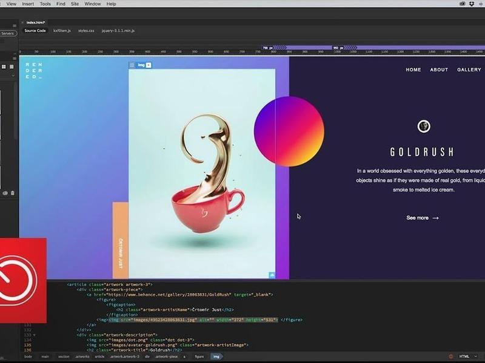Switch to the styles.css related file
This screenshot has width=485, height=363.
(x=86, y=31)
